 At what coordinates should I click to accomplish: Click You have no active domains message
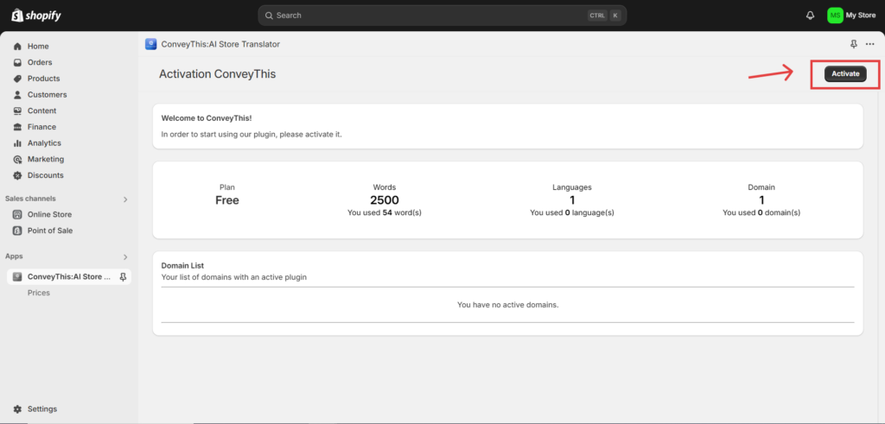[507, 305]
